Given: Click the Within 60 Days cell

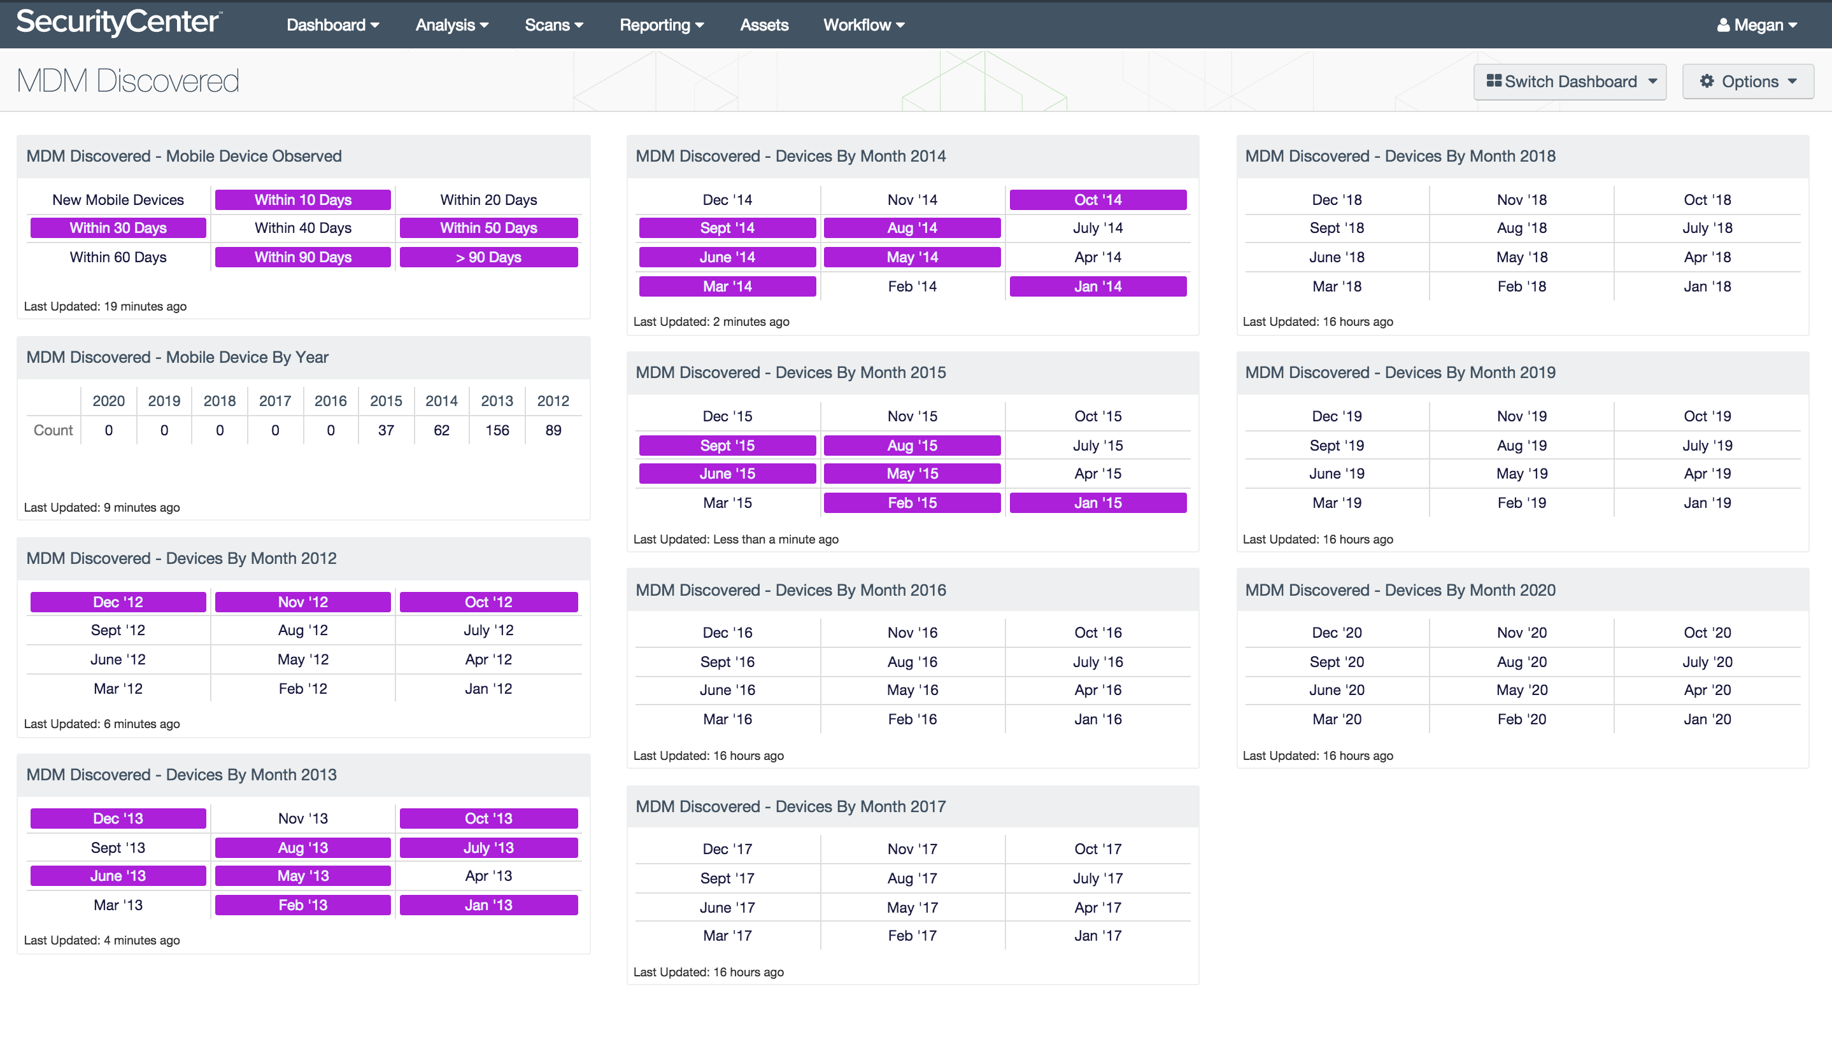Looking at the screenshot, I should pos(118,257).
